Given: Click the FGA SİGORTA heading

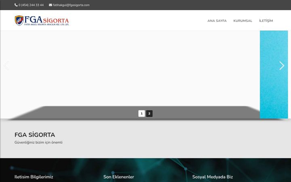Looking at the screenshot, I should tap(35, 135).
